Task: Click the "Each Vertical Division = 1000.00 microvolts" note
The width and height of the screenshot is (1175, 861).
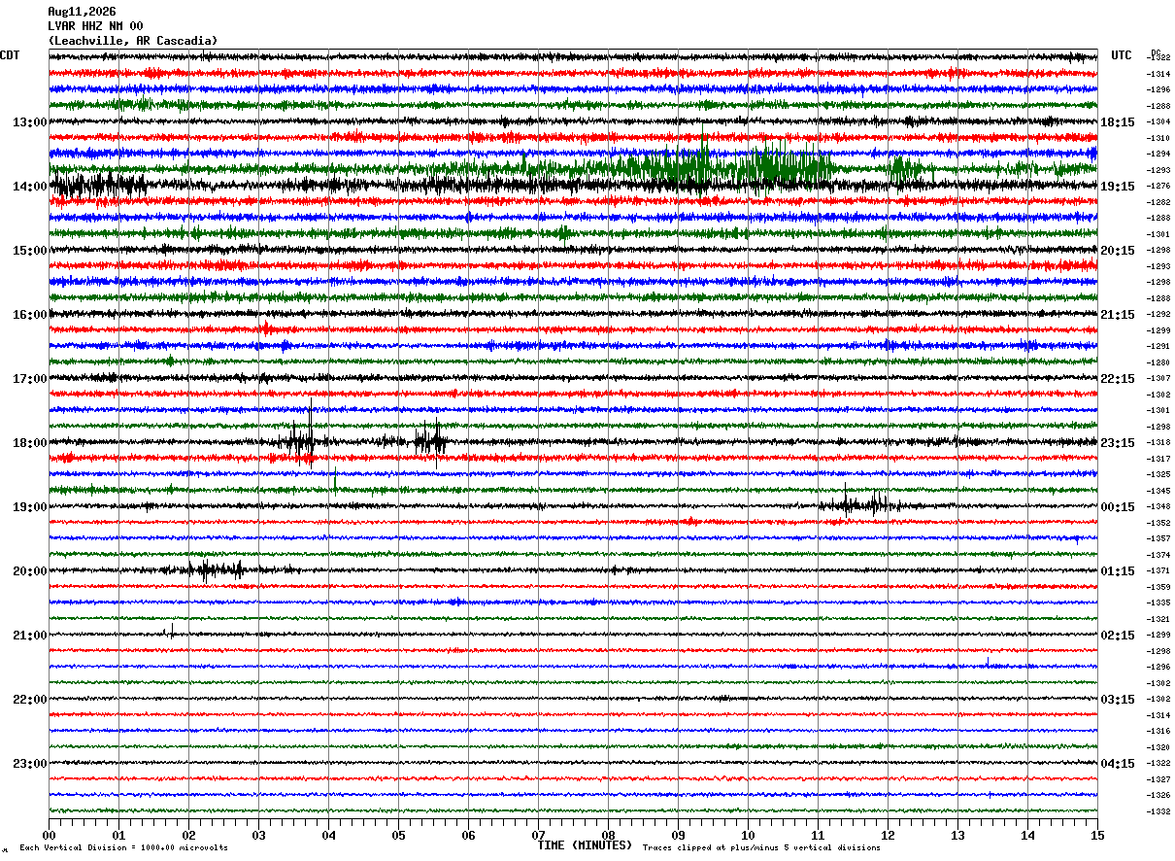Action: click(x=124, y=848)
